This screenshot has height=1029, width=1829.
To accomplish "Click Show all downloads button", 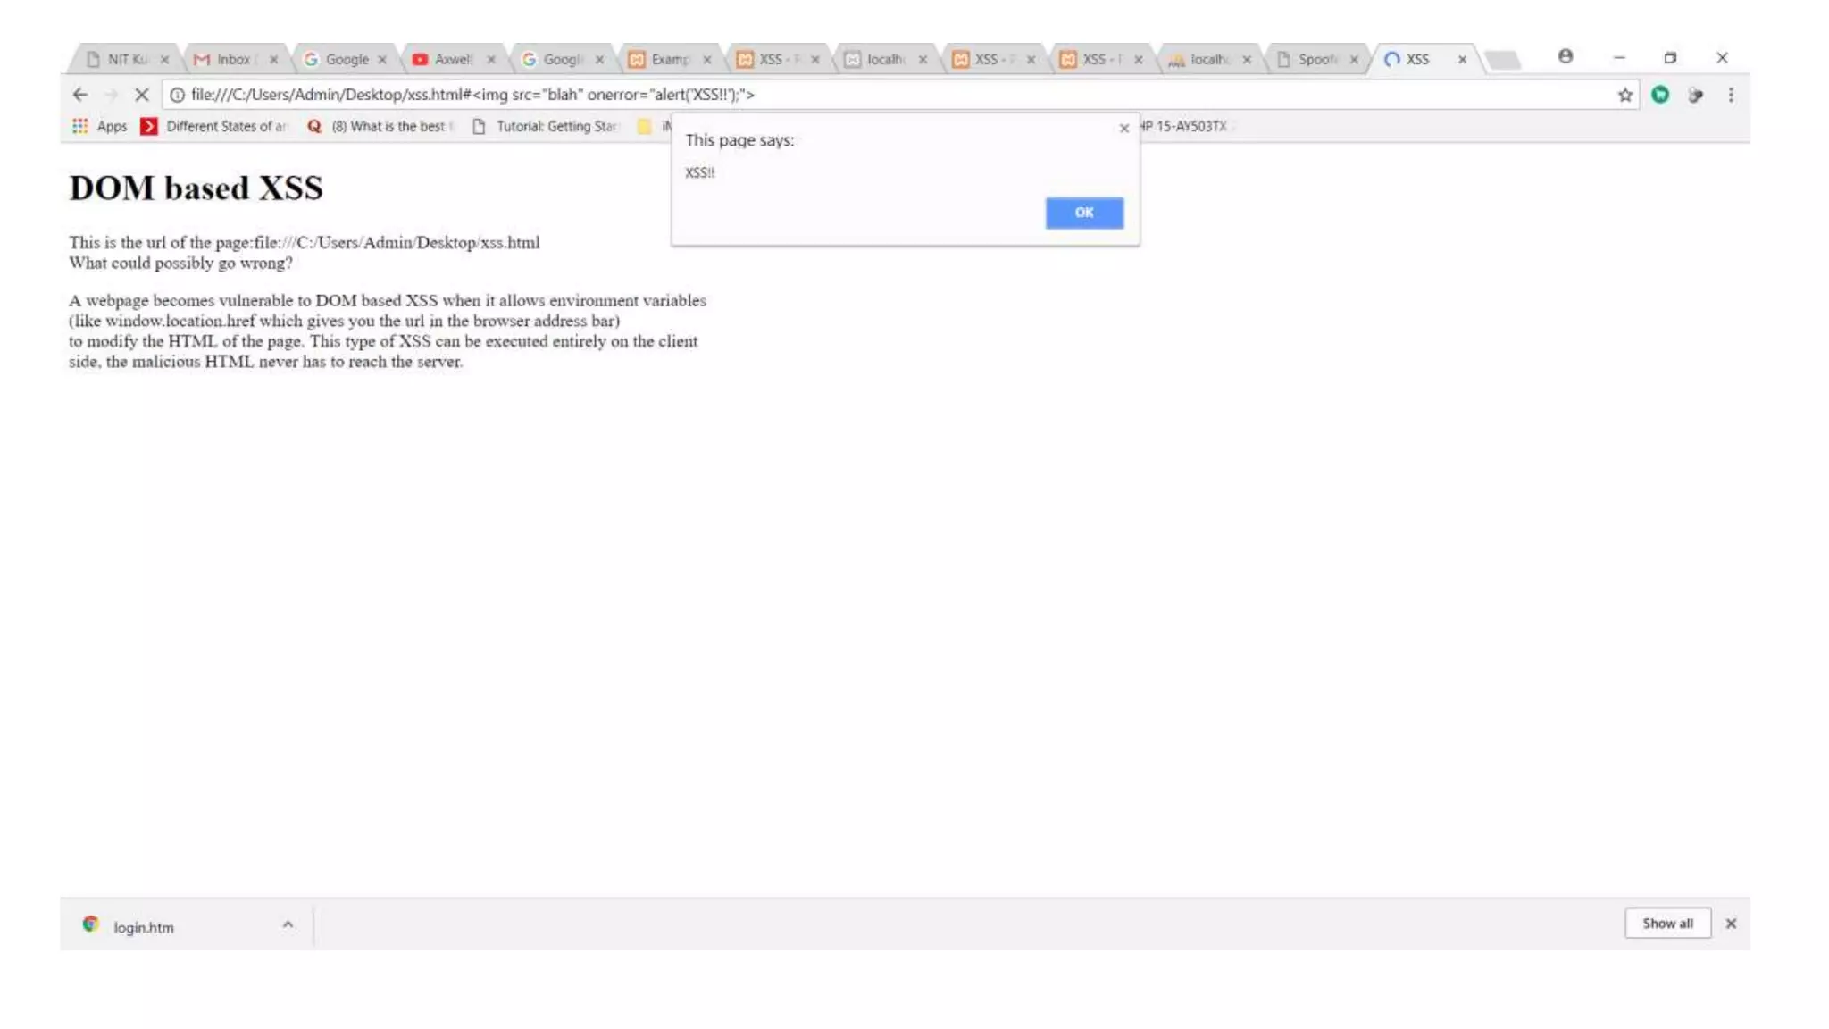I will 1666,924.
